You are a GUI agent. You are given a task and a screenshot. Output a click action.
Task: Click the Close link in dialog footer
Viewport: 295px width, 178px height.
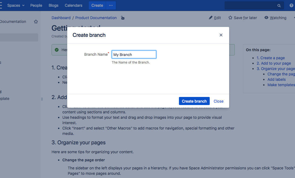point(218,101)
